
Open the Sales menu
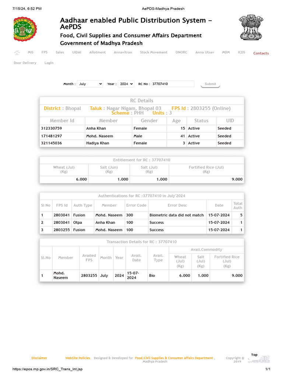(60, 52)
